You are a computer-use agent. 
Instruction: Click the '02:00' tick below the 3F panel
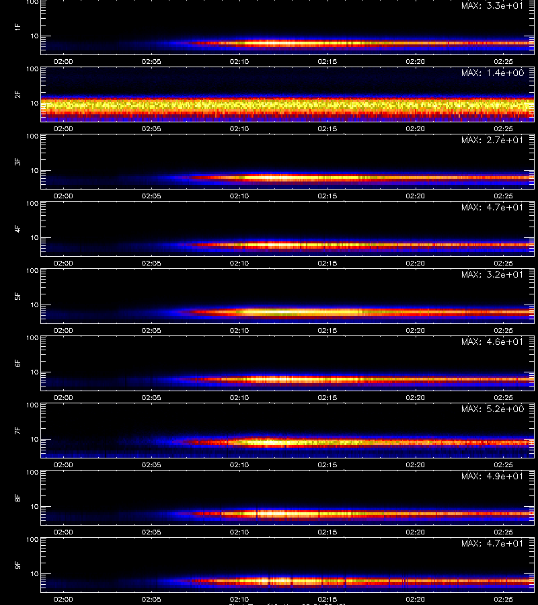[x=63, y=196]
